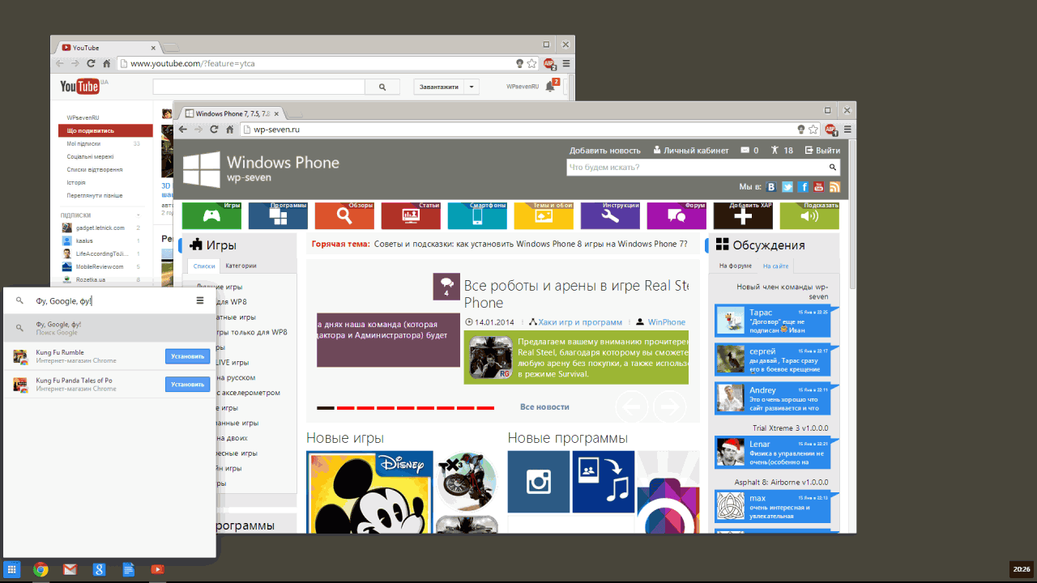The height and width of the screenshot is (583, 1037).
Task: Bookmark wp-seven.ru with the star icon
Action: 813,130
